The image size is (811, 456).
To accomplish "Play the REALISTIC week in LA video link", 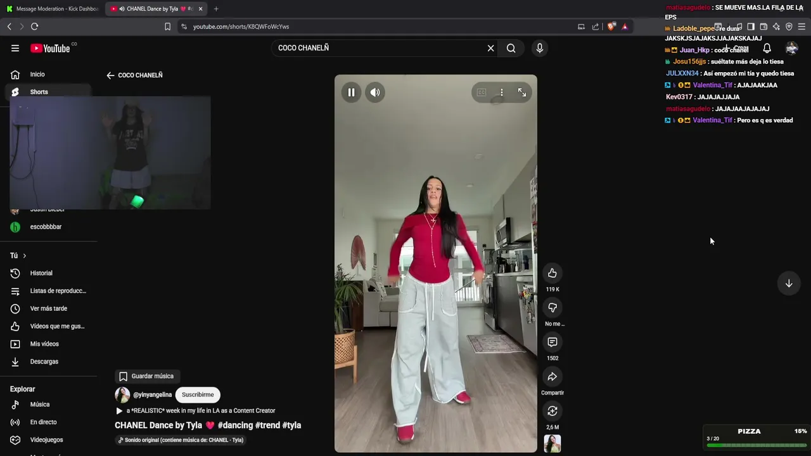I will [195, 411].
